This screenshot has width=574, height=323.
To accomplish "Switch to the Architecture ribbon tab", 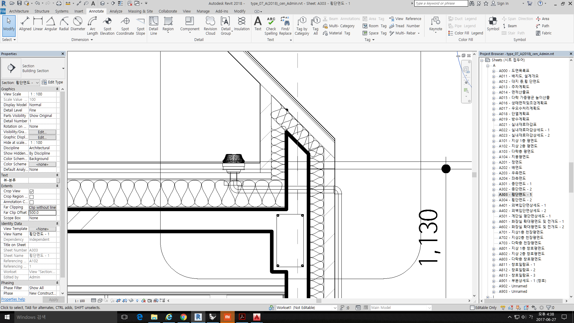I will [x=19, y=11].
